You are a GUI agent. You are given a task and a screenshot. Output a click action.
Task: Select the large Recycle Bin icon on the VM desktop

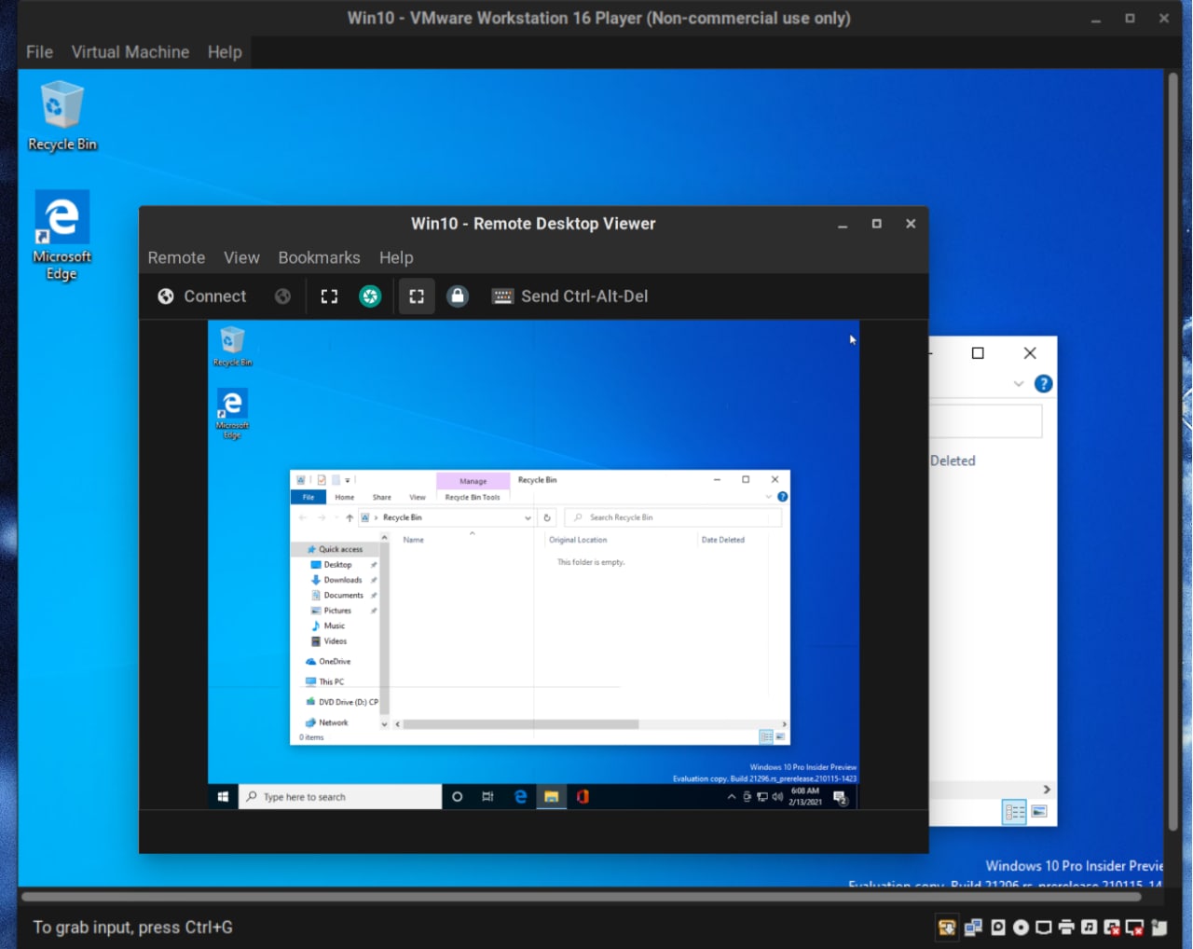pos(62,117)
